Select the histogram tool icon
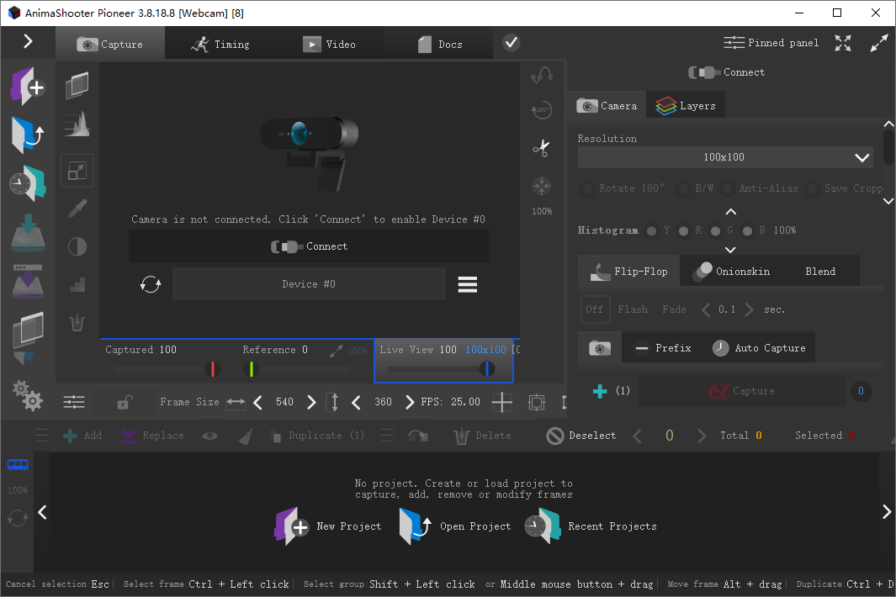896x597 pixels. coord(77,124)
